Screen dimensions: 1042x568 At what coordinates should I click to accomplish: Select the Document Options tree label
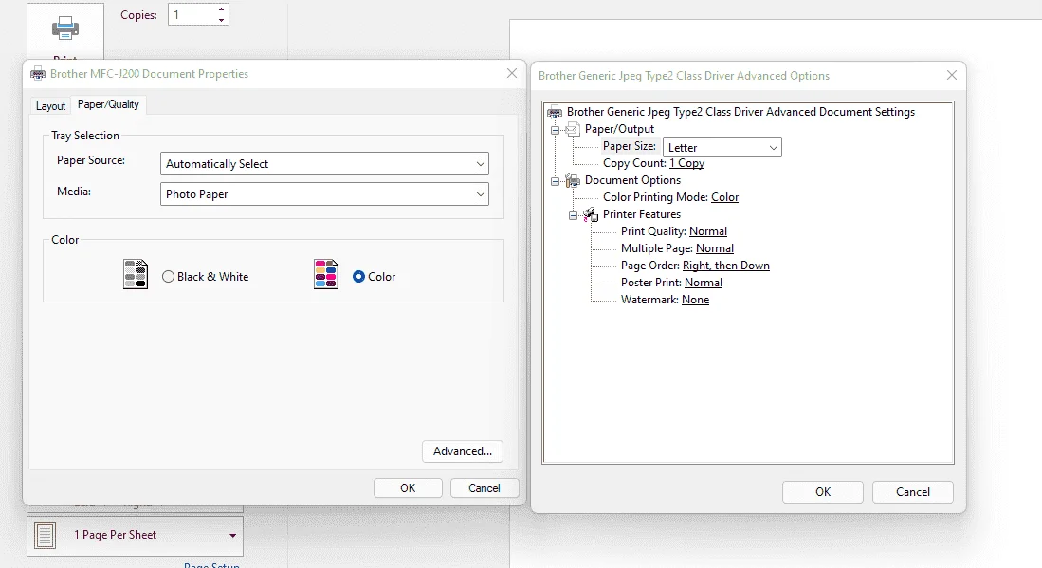(632, 180)
